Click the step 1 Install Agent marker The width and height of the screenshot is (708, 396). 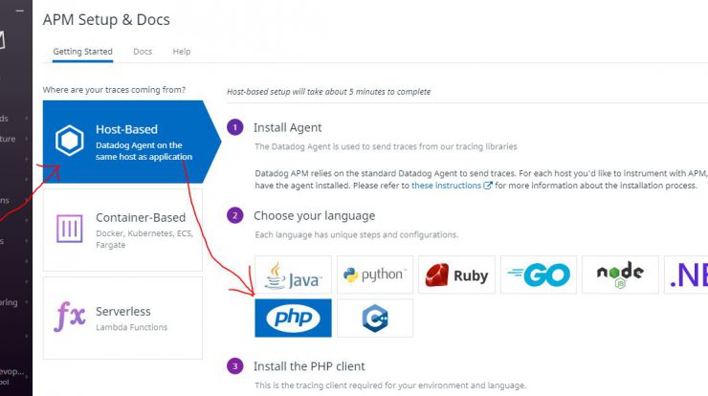[x=234, y=127]
